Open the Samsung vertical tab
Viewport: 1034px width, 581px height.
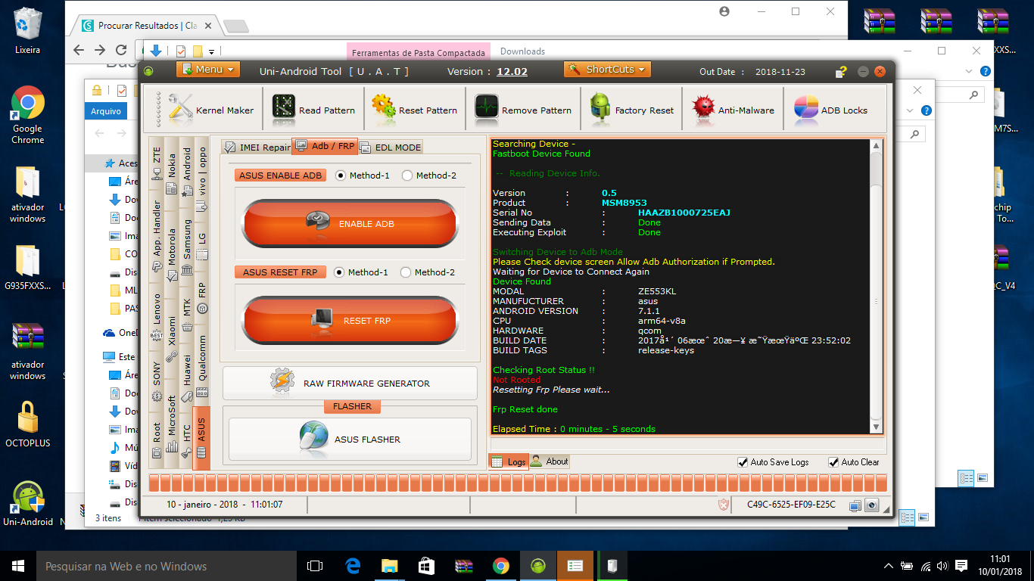[x=187, y=247]
